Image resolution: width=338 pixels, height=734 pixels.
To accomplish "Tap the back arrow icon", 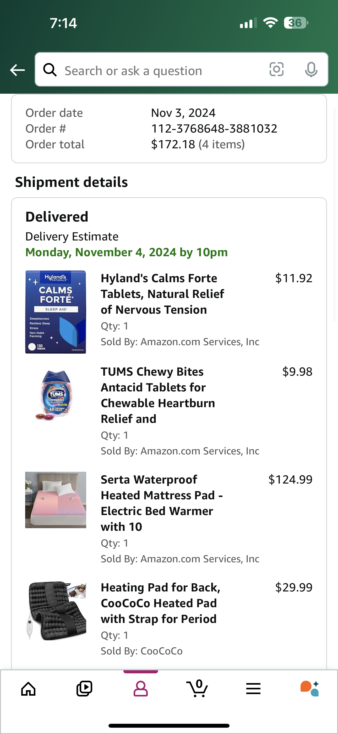I will pos(17,70).
